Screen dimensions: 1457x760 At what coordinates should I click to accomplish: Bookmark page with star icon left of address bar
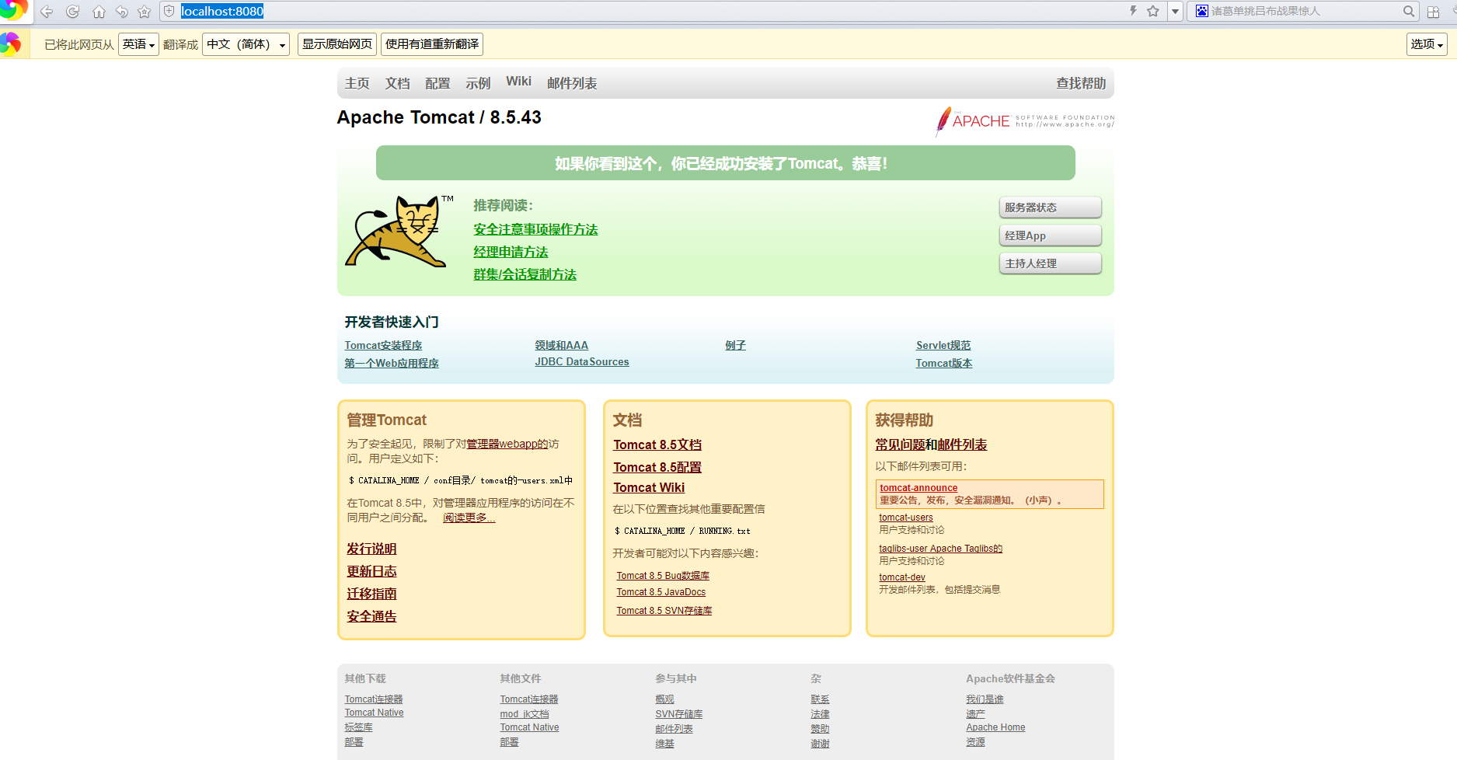144,12
